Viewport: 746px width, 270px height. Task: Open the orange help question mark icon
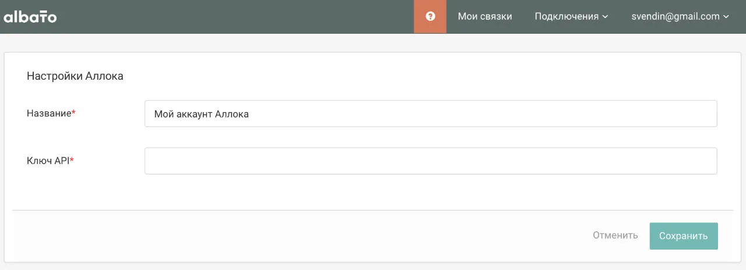(430, 16)
